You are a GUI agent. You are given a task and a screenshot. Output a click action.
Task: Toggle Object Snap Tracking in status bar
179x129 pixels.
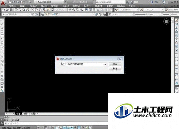(x=64, y=128)
